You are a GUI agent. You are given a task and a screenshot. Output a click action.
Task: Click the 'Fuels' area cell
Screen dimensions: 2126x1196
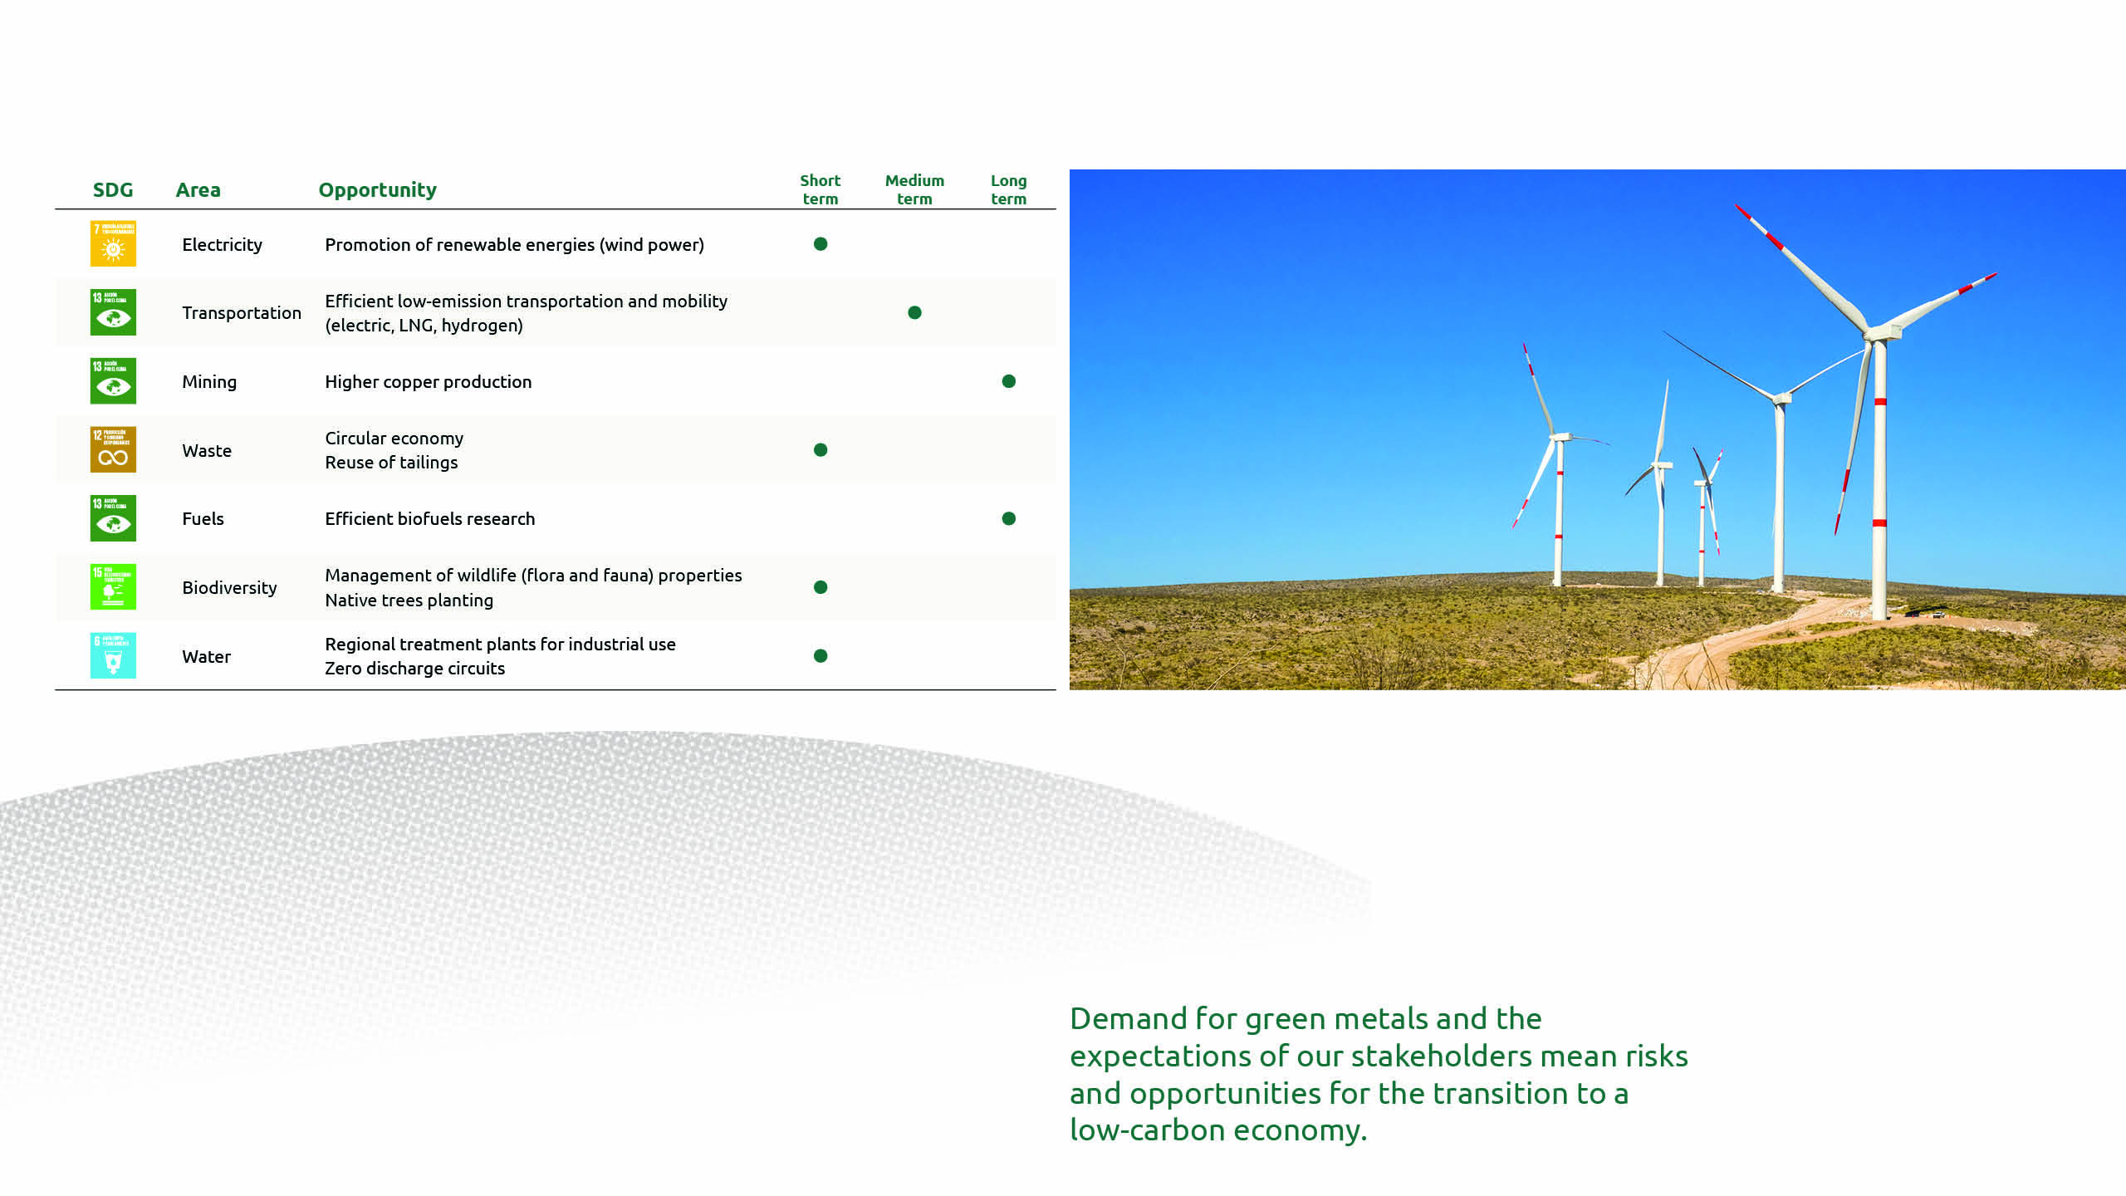tap(203, 519)
